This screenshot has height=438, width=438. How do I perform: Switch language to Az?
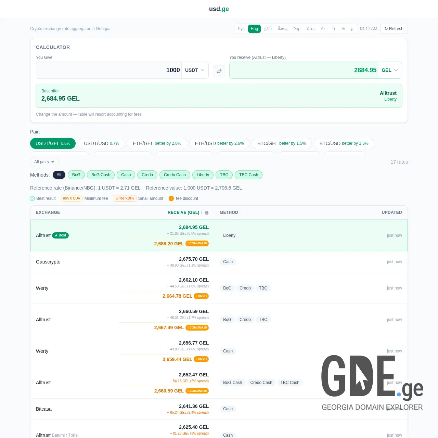pos(323,29)
